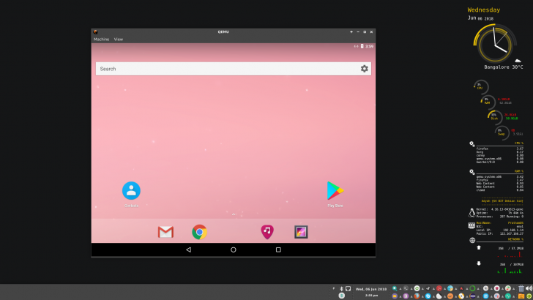Tap the Android Recents square button
The width and height of the screenshot is (533, 300).
(x=278, y=250)
